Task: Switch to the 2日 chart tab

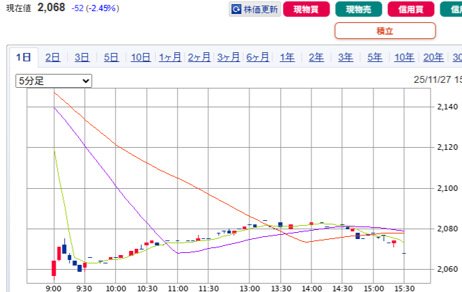Action: click(52, 58)
